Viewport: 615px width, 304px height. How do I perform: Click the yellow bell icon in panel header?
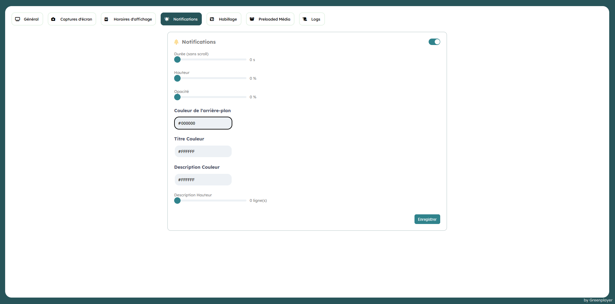(x=176, y=42)
